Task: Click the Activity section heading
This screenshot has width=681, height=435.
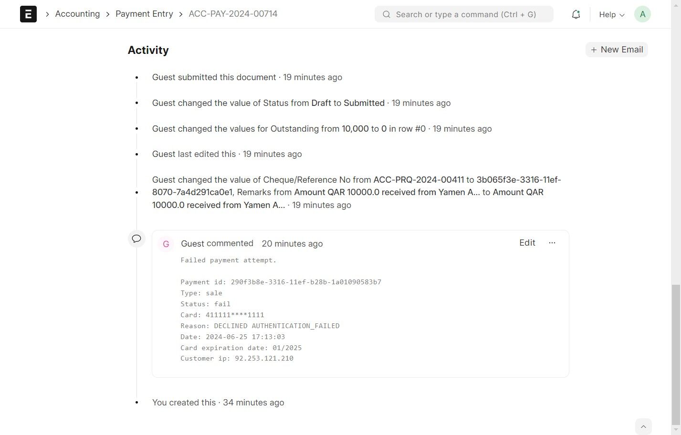Action: [x=148, y=50]
